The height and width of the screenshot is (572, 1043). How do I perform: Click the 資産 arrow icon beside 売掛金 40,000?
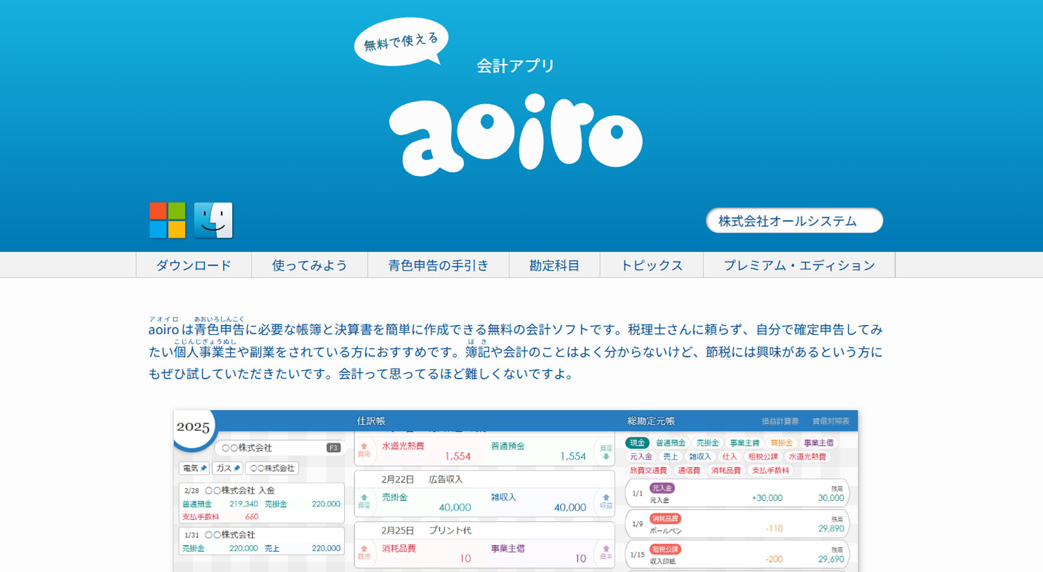pos(364,501)
